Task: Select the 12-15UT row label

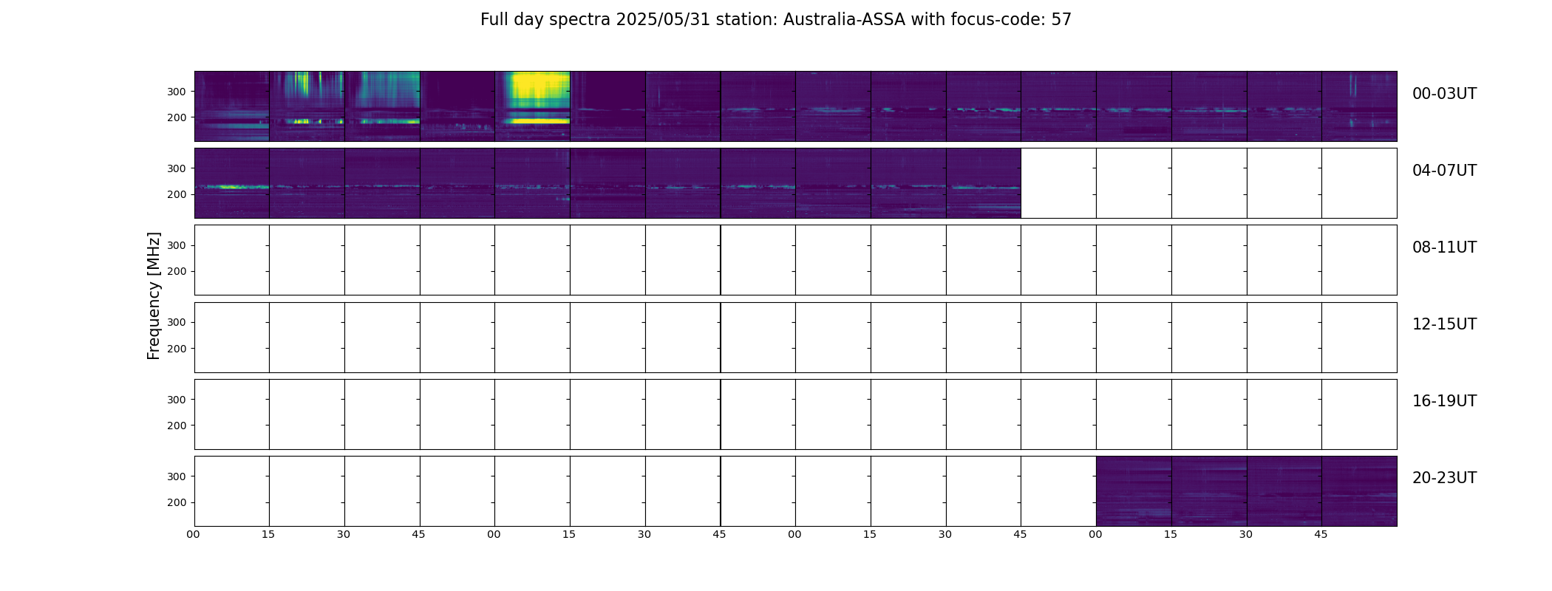Action: [x=1444, y=324]
